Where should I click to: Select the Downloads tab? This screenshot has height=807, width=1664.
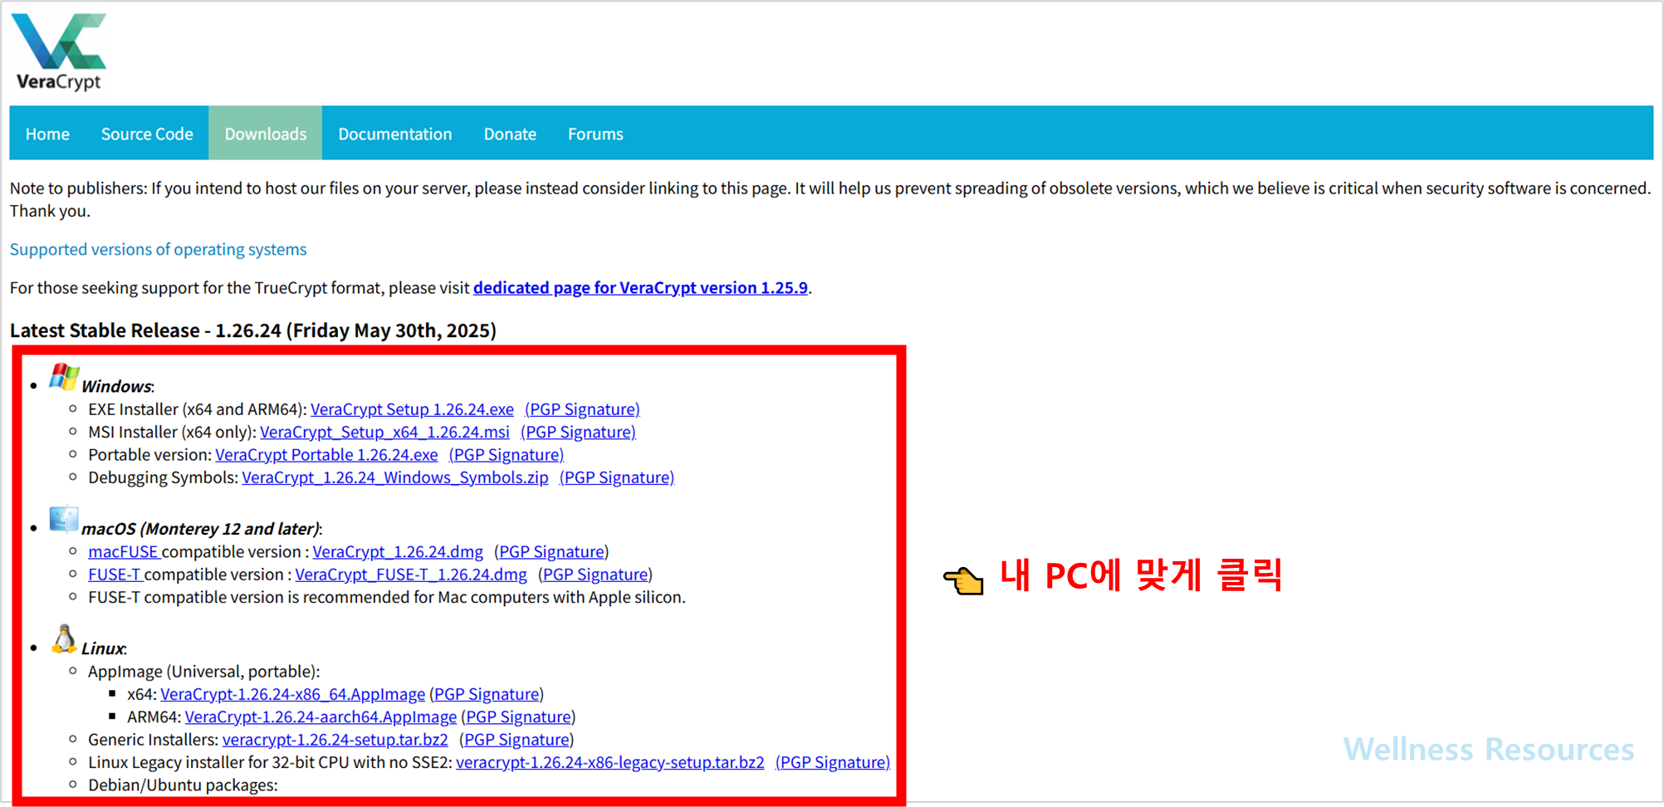click(266, 134)
